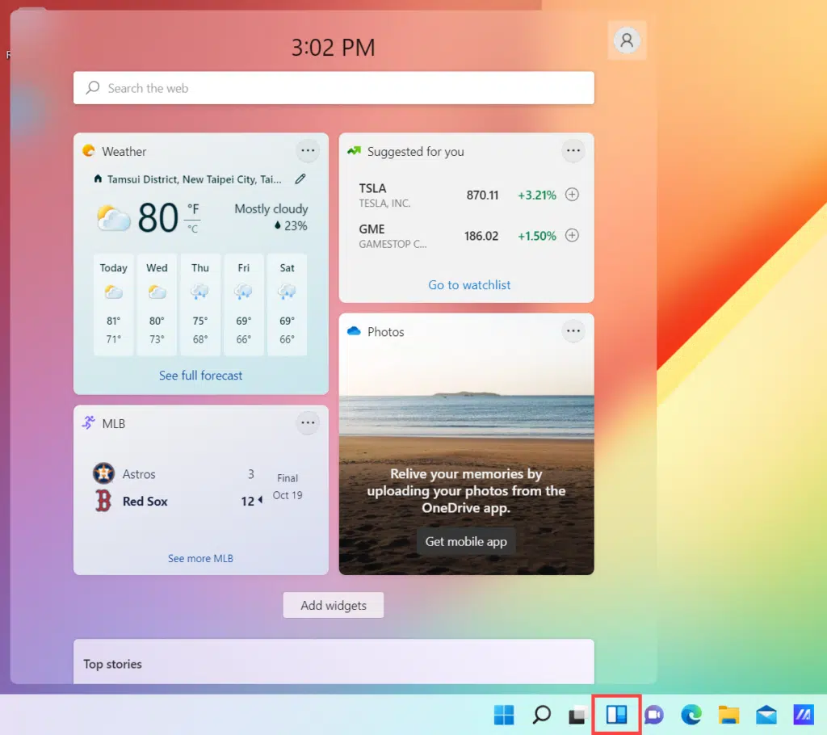Screen dimensions: 827x735
Task: Select the Wed forecast card
Action: click(x=157, y=304)
